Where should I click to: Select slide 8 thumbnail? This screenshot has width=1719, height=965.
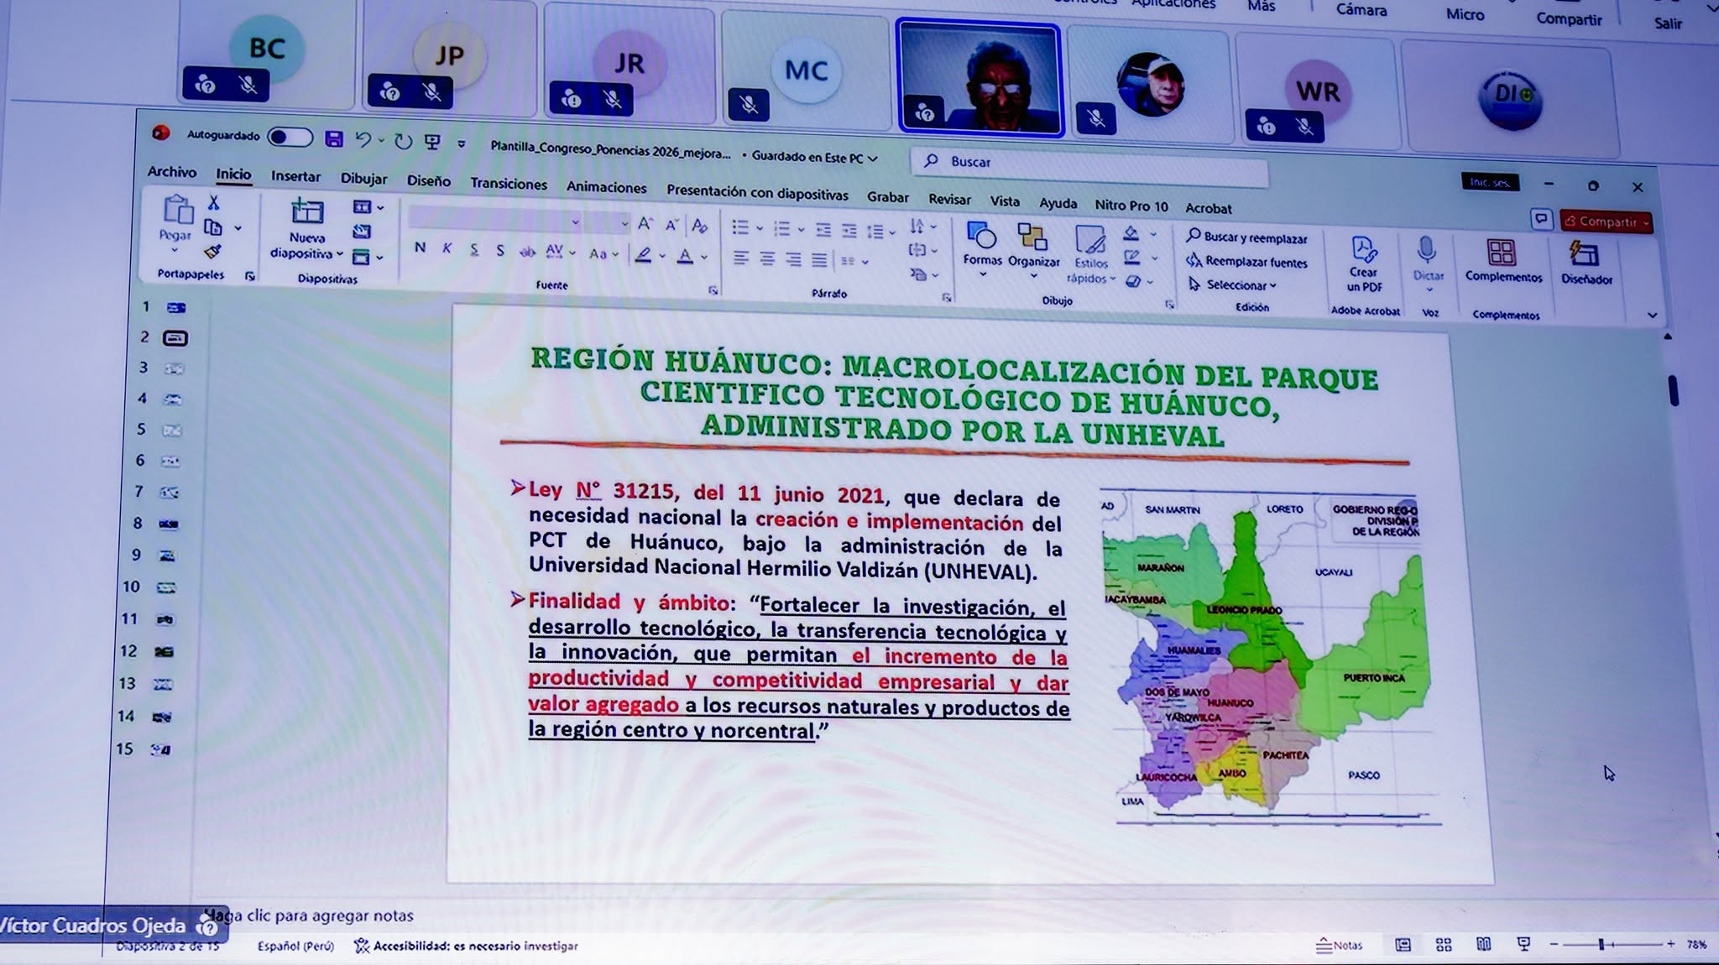pos(169,524)
